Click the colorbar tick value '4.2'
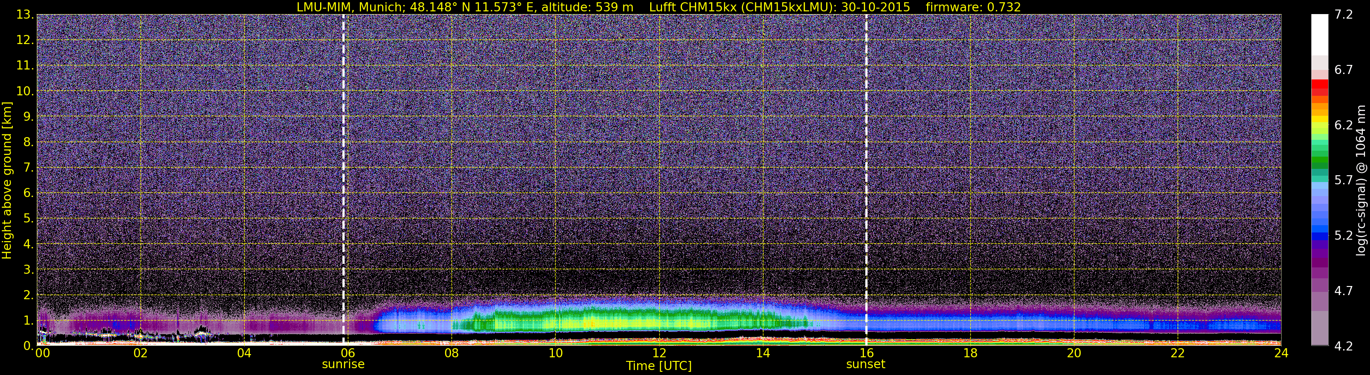The image size is (1370, 375). 1344,346
